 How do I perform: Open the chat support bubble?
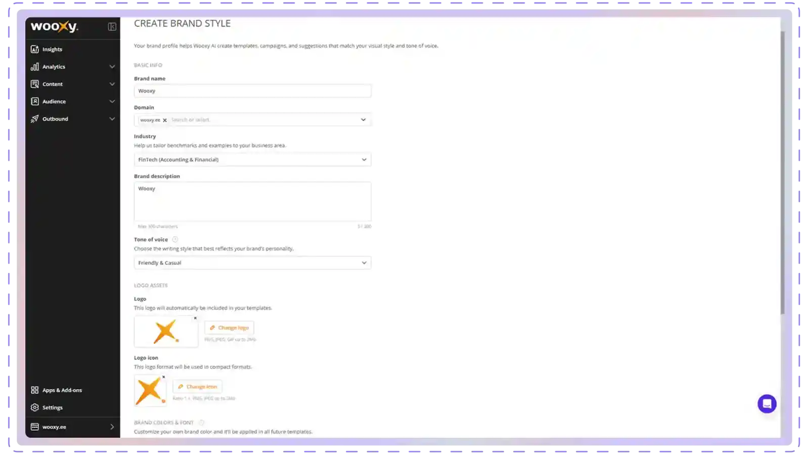(x=767, y=404)
